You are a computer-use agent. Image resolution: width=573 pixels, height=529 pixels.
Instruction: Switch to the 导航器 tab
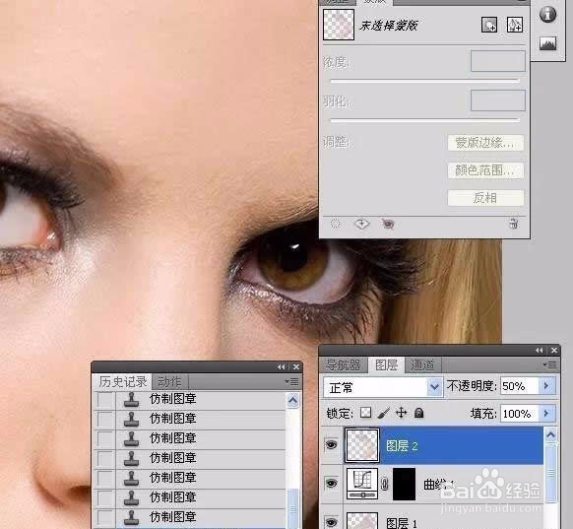(344, 364)
